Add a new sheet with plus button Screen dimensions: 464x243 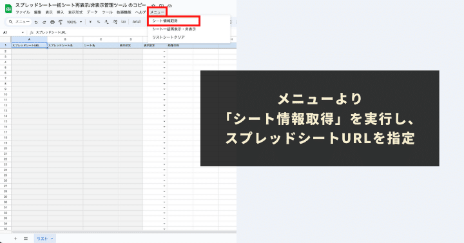15,238
